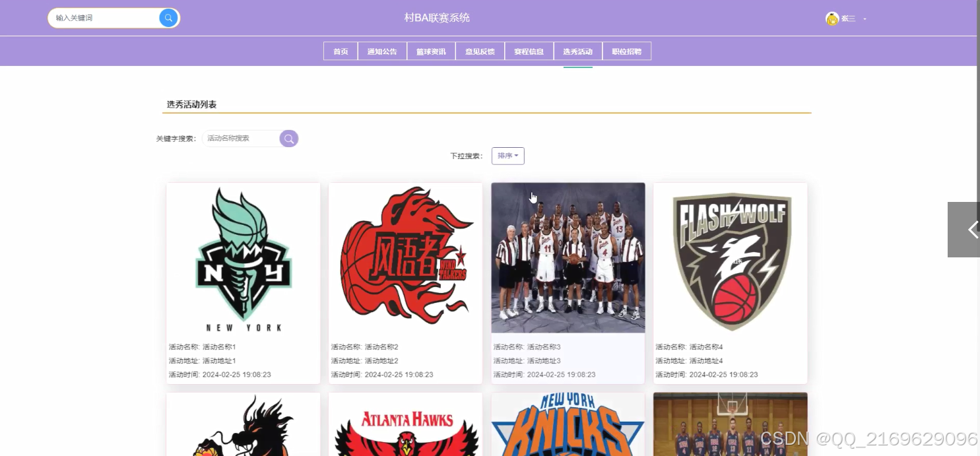Open the Atlanta Hawks logo card
Image resolution: width=980 pixels, height=456 pixels.
(405, 424)
